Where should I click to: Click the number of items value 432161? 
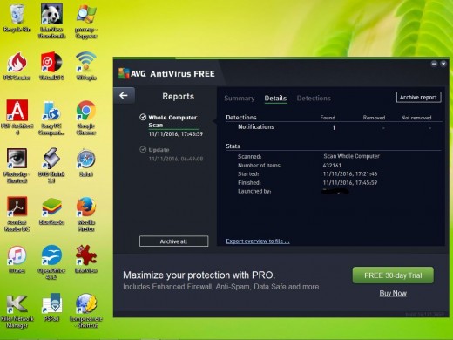(332, 166)
